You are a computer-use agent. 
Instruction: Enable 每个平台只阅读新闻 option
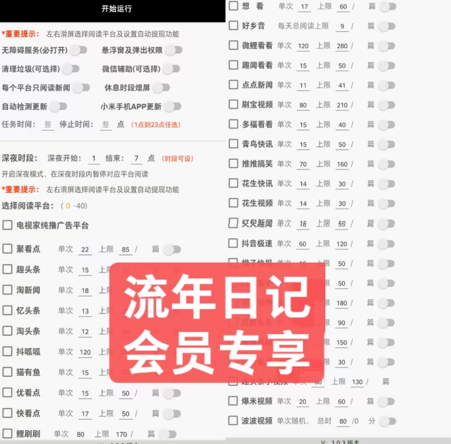tap(82, 88)
